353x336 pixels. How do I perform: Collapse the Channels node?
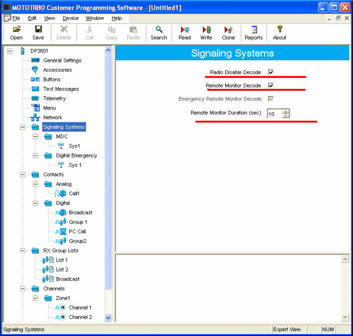(22, 289)
